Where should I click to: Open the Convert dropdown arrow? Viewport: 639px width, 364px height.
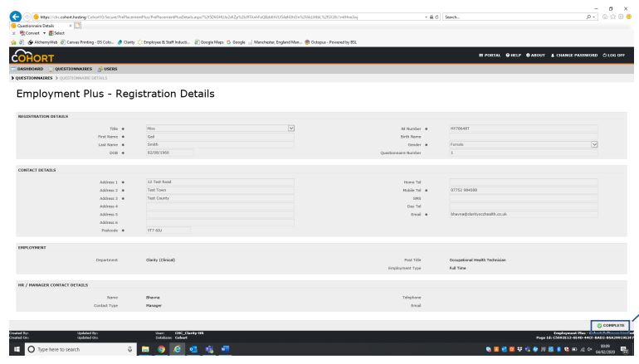[44, 33]
